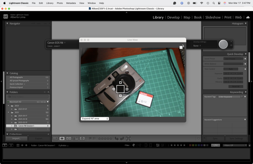Collapse the Quick Develop panel

245,54
